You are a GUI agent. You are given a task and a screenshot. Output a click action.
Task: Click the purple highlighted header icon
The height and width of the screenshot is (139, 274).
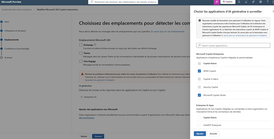[217, 2]
